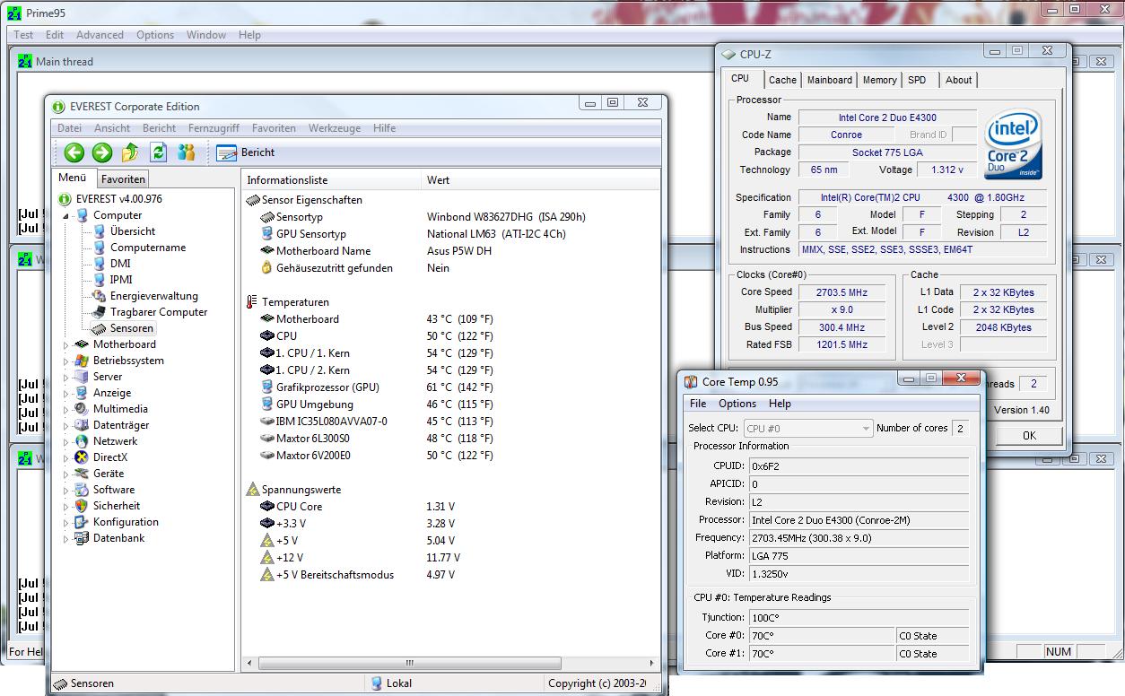Open the Bericht report toolbar button
1125x696 pixels.
(x=246, y=152)
